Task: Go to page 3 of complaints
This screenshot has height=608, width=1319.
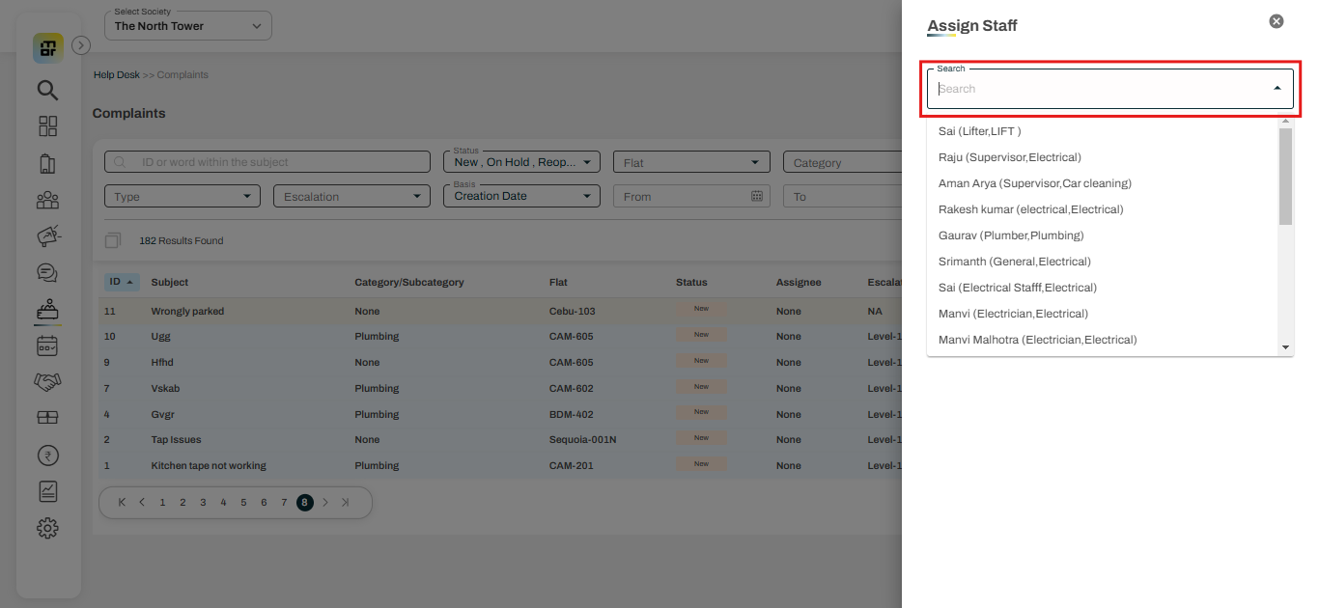Action: (203, 502)
